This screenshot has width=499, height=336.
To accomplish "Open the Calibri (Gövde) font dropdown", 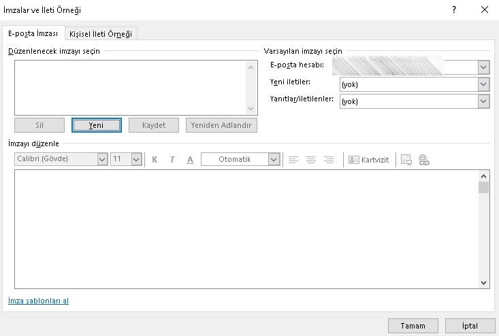I will click(x=102, y=159).
